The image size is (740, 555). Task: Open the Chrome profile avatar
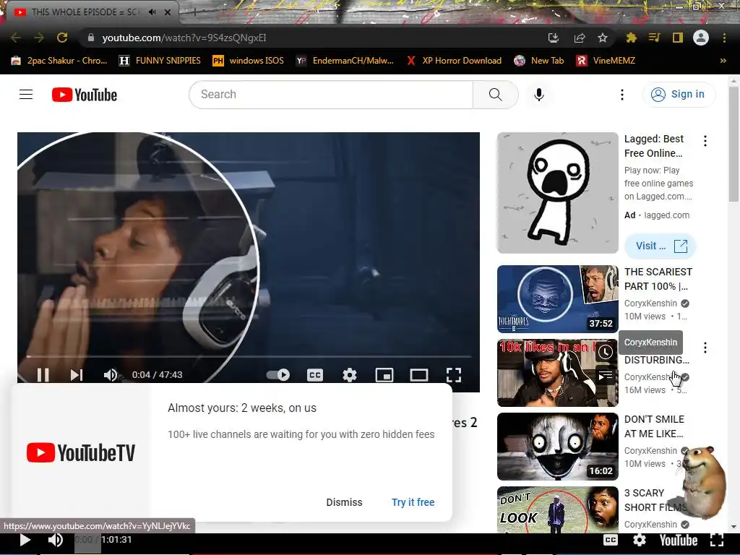(x=701, y=38)
